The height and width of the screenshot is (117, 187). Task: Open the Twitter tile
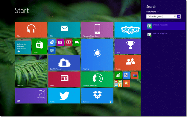coord(64,96)
